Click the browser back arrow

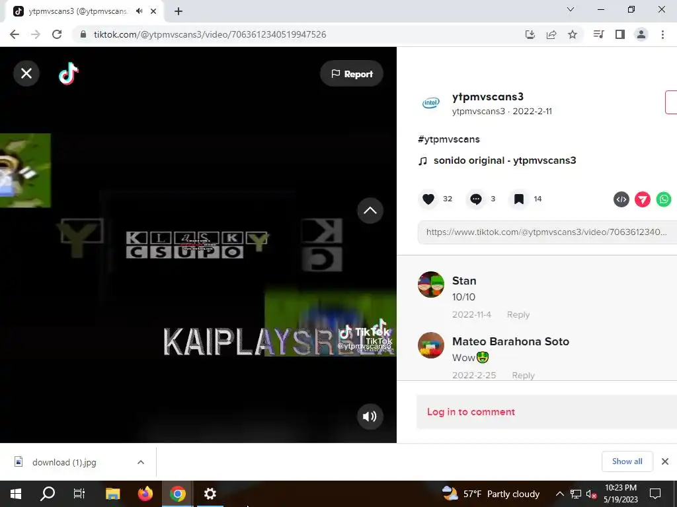click(x=15, y=34)
